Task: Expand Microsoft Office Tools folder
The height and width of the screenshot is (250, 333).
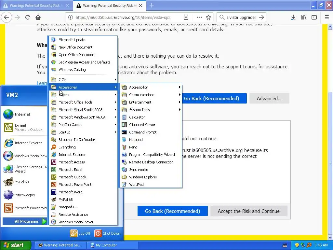Action: [x=84, y=102]
